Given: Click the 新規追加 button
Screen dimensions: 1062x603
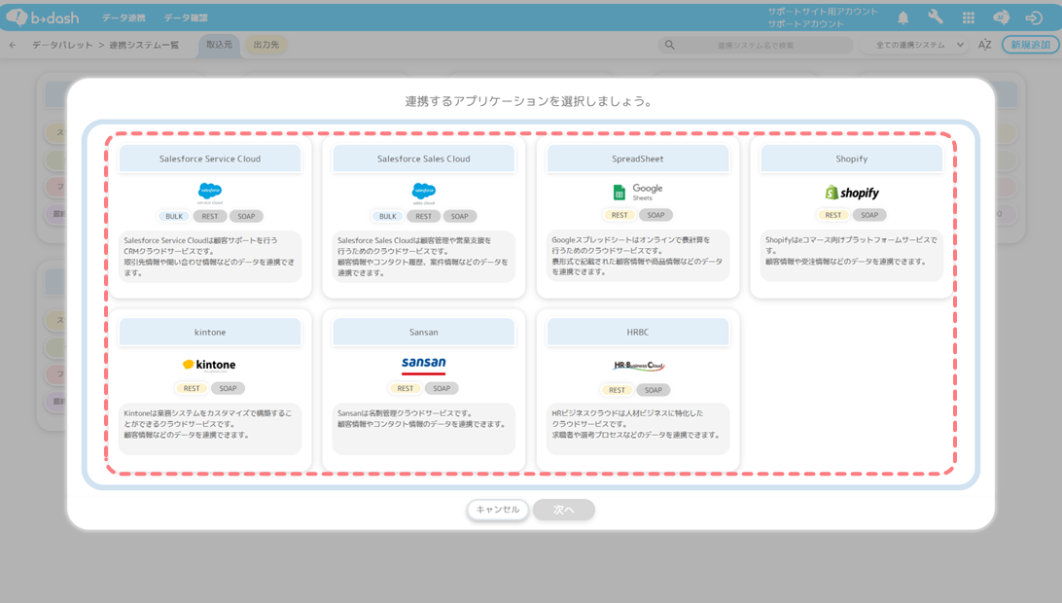Looking at the screenshot, I should pos(1030,45).
